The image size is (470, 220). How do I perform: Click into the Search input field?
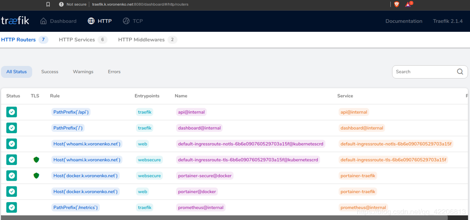tap(423, 72)
